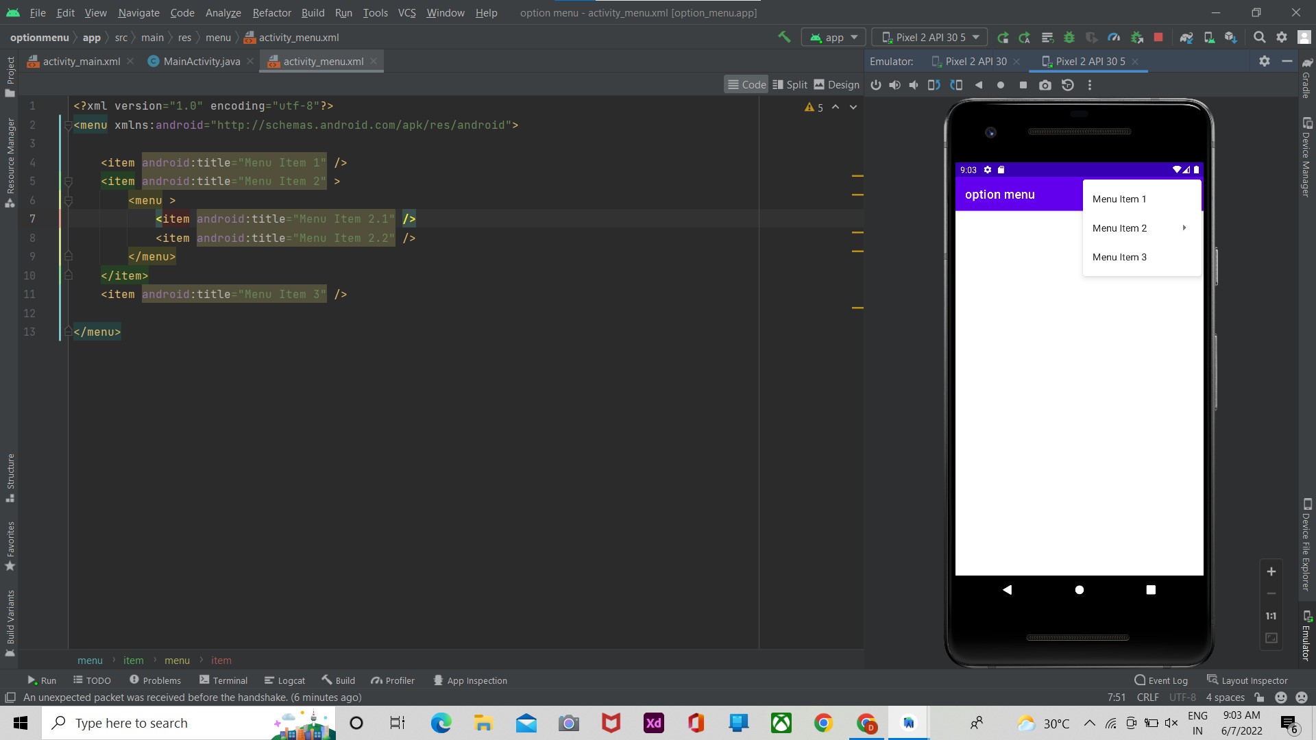1316x740 pixels.
Task: Open the app run configuration dropdown
Action: (x=833, y=37)
